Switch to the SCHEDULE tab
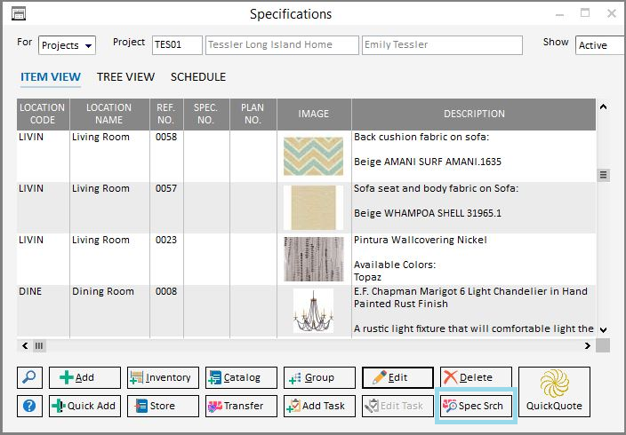The height and width of the screenshot is (435, 626). [198, 77]
